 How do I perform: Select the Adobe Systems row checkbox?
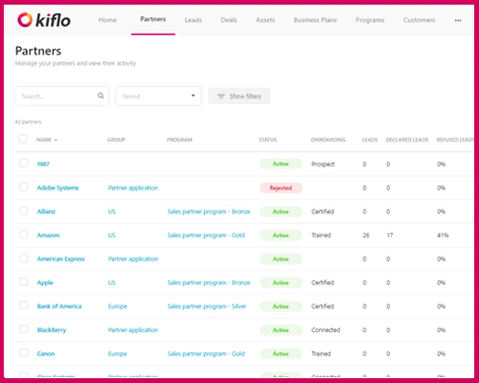click(x=24, y=187)
